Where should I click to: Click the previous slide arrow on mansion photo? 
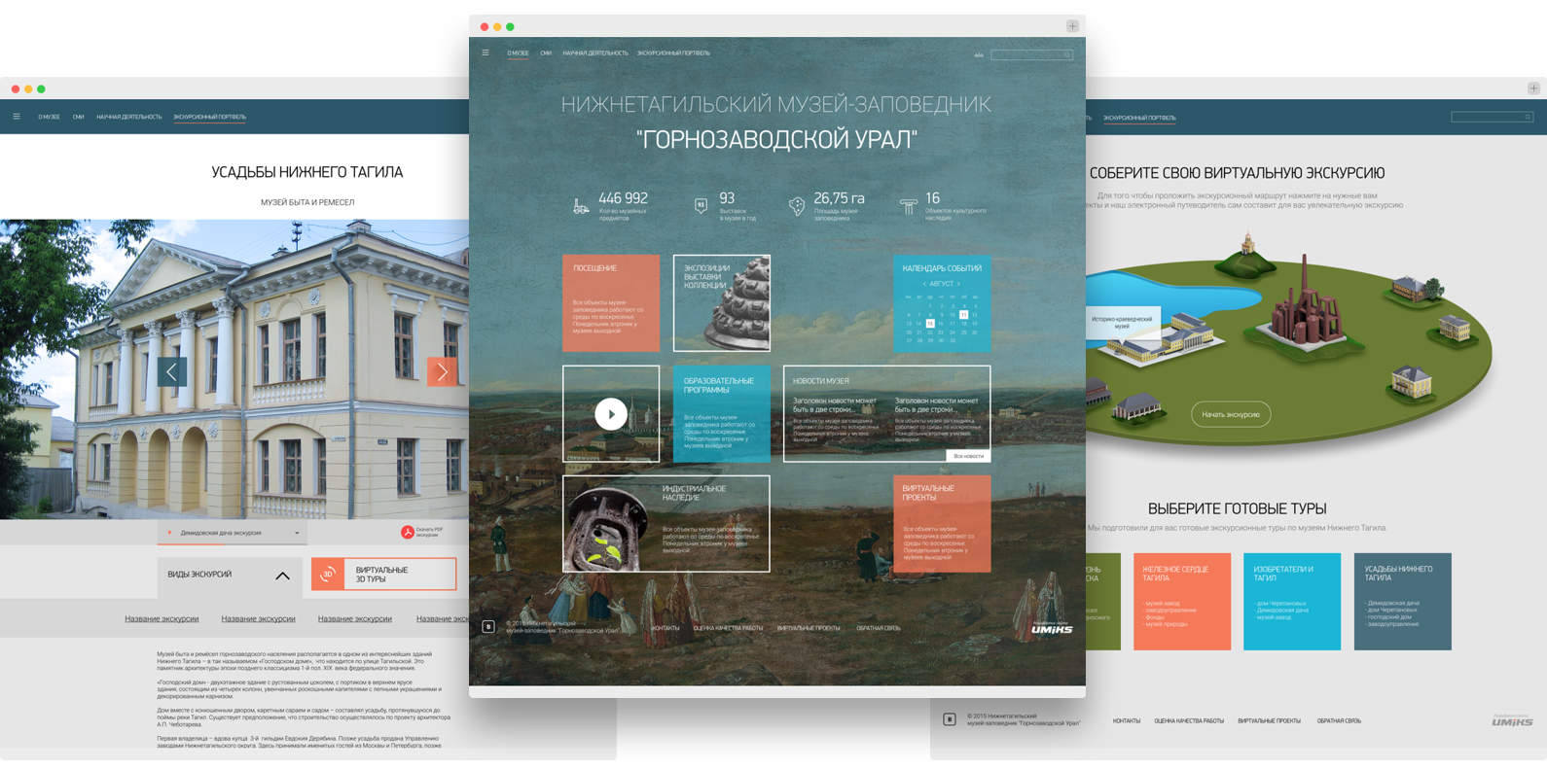[x=172, y=371]
